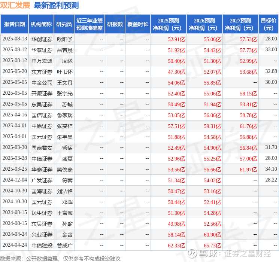
Task: Select the 中信建投 institution cell
Action: pyautogui.click(x=42, y=246)
